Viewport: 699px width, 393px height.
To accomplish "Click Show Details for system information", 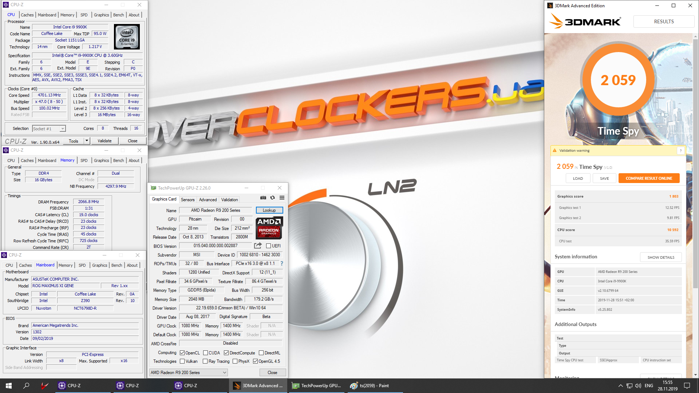I will [660, 257].
